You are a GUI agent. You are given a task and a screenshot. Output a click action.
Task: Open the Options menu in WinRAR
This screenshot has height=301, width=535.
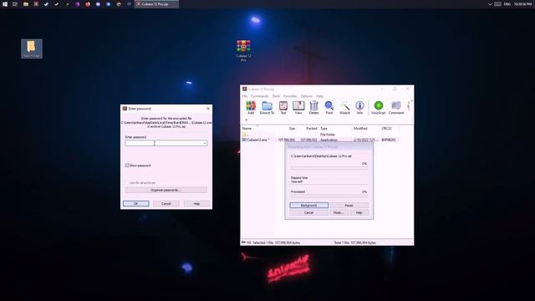pos(307,96)
